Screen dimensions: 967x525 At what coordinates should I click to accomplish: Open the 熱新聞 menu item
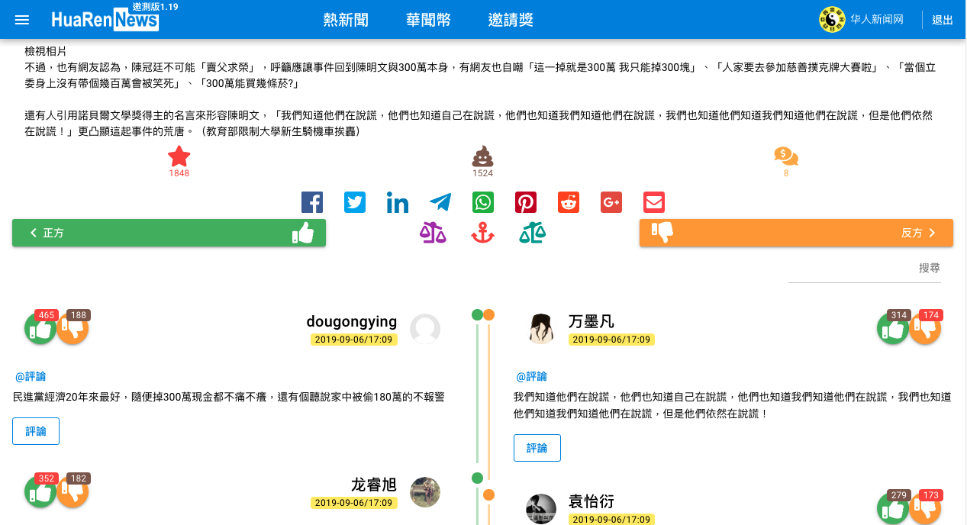coord(345,20)
